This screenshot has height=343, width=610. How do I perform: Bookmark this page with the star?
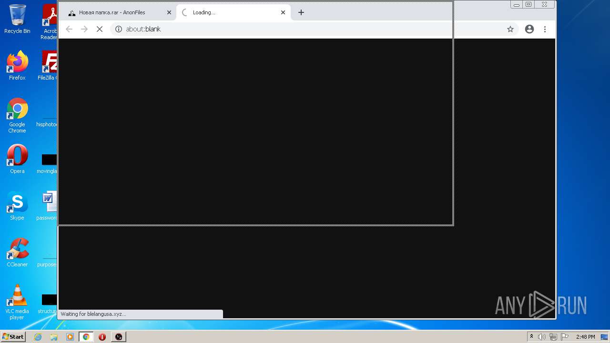(510, 29)
